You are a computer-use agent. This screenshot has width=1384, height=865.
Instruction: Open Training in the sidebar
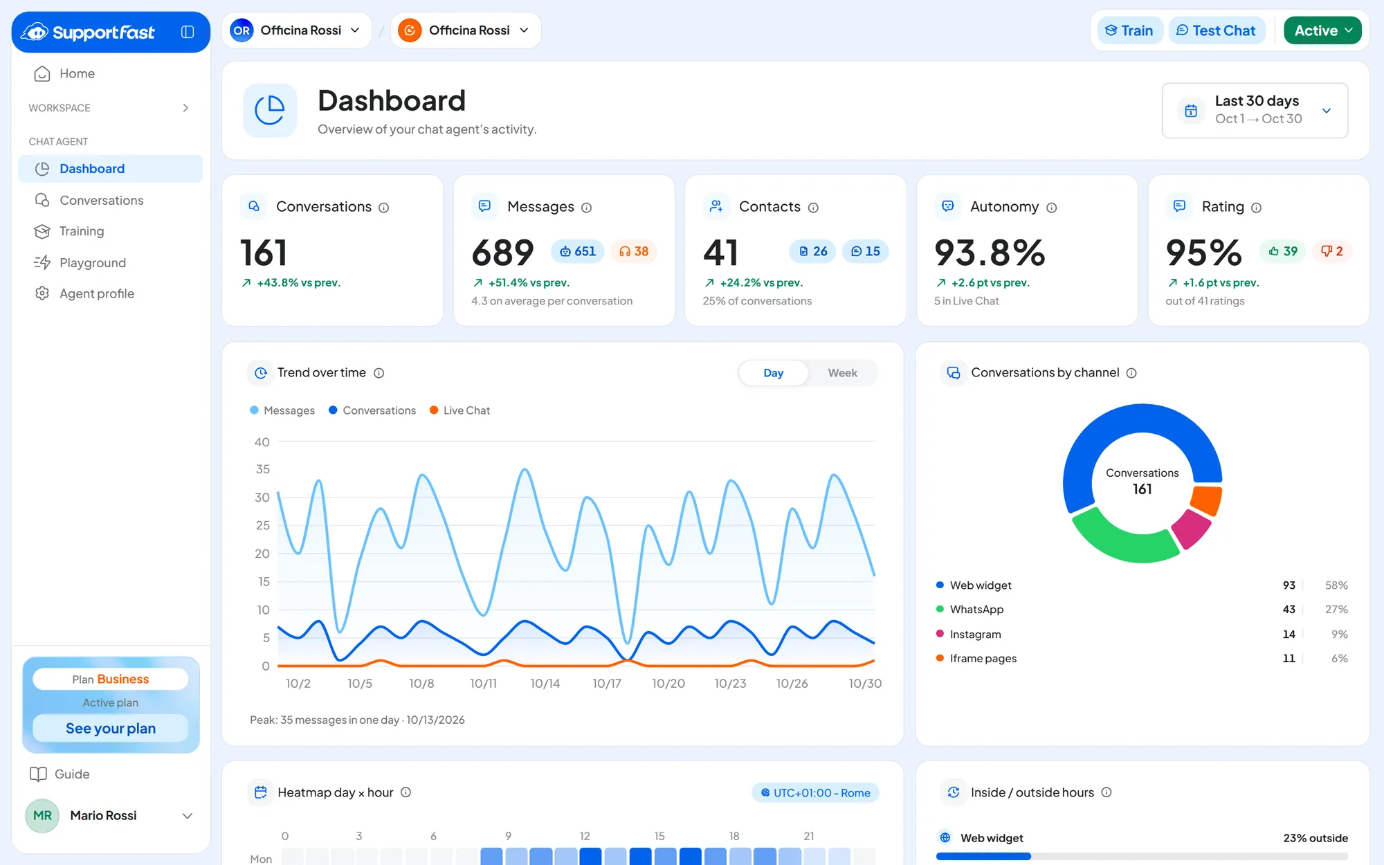click(111, 231)
